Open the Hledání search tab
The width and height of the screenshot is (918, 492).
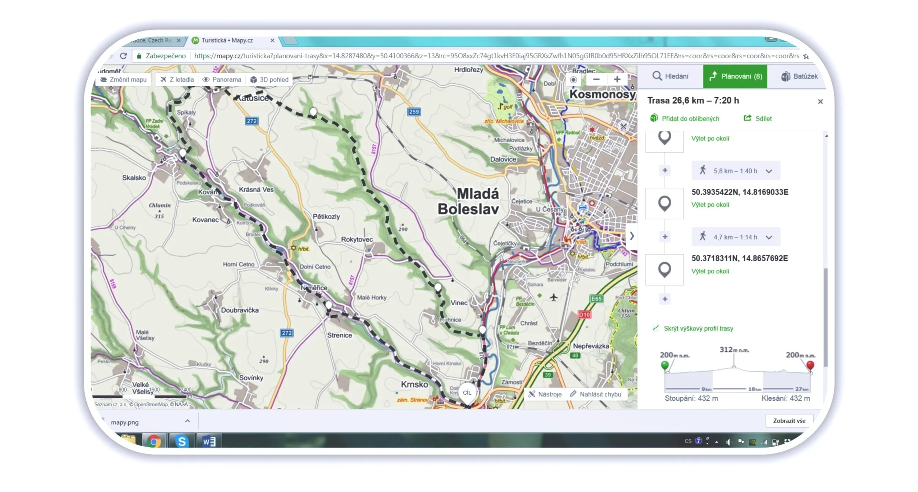[x=671, y=76]
